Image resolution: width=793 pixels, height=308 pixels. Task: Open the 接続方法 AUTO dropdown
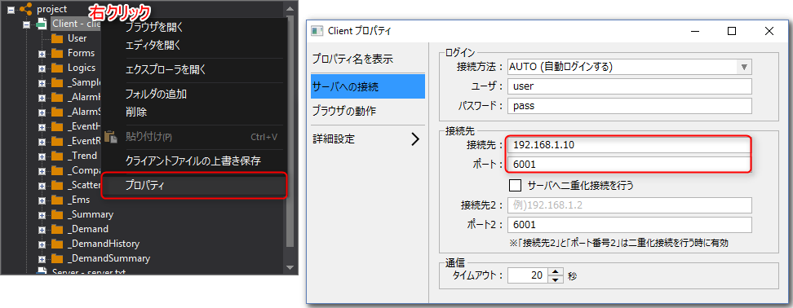coord(630,67)
